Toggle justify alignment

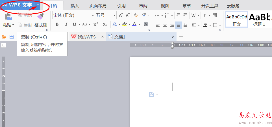coord(179,25)
